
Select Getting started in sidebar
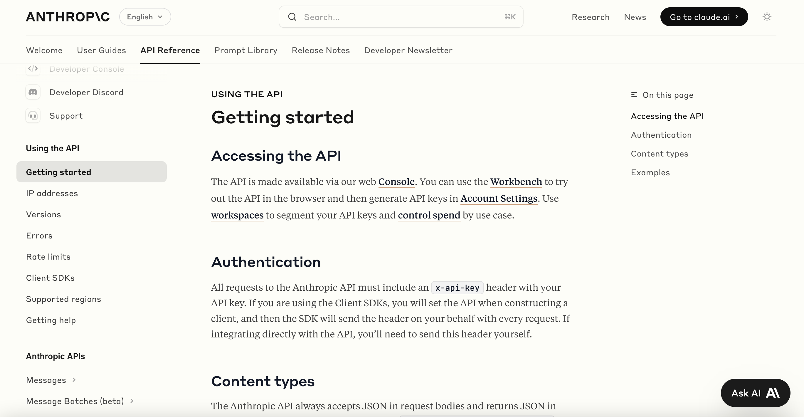[x=91, y=172]
